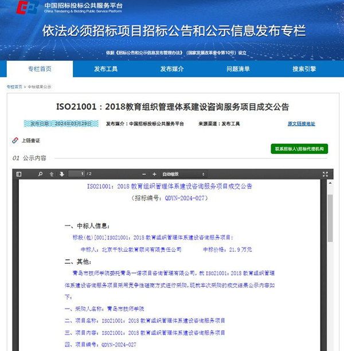Zoom in the PDF with plus
Screen dimensions: 344x351
tap(154, 174)
